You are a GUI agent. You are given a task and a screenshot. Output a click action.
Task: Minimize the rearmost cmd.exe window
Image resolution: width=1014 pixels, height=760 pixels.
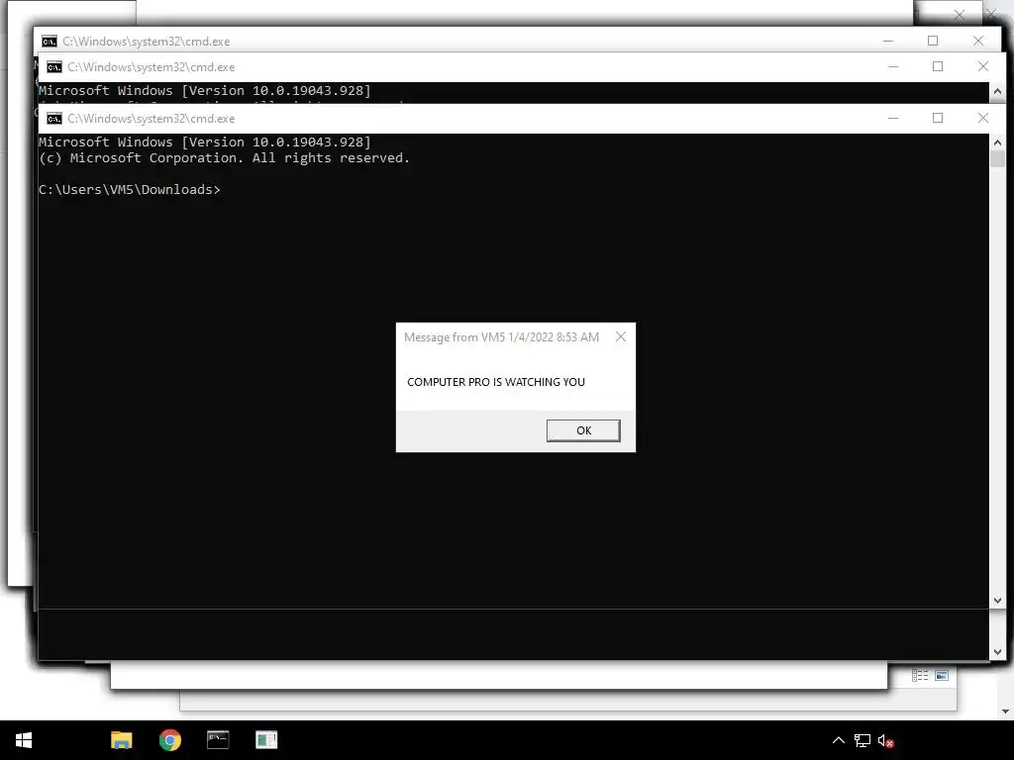click(888, 41)
